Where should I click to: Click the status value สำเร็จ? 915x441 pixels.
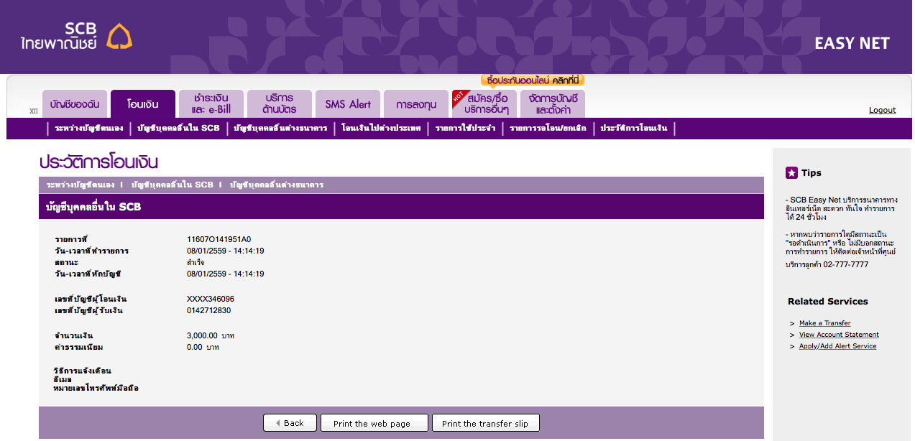click(x=196, y=262)
